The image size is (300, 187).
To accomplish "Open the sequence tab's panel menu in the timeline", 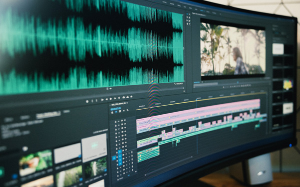I will (x=127, y=103).
